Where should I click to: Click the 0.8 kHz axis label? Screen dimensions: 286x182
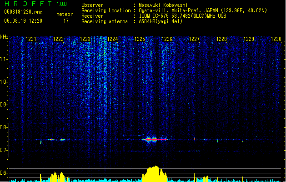point(4,127)
